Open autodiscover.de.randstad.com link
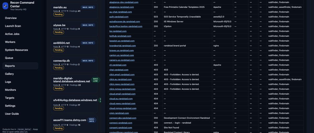Image resolution: width=314 pixels, height=133 pixels. click(125, 21)
